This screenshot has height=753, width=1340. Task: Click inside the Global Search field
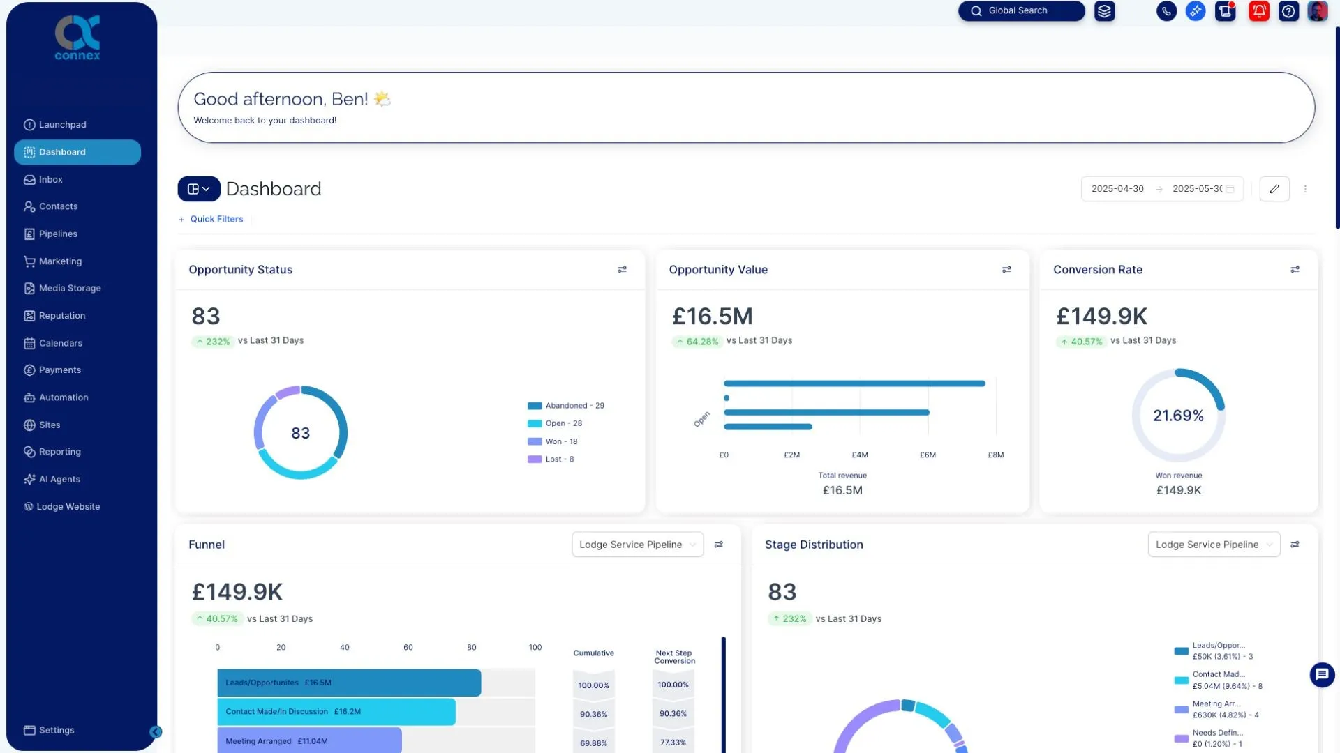pos(1026,10)
